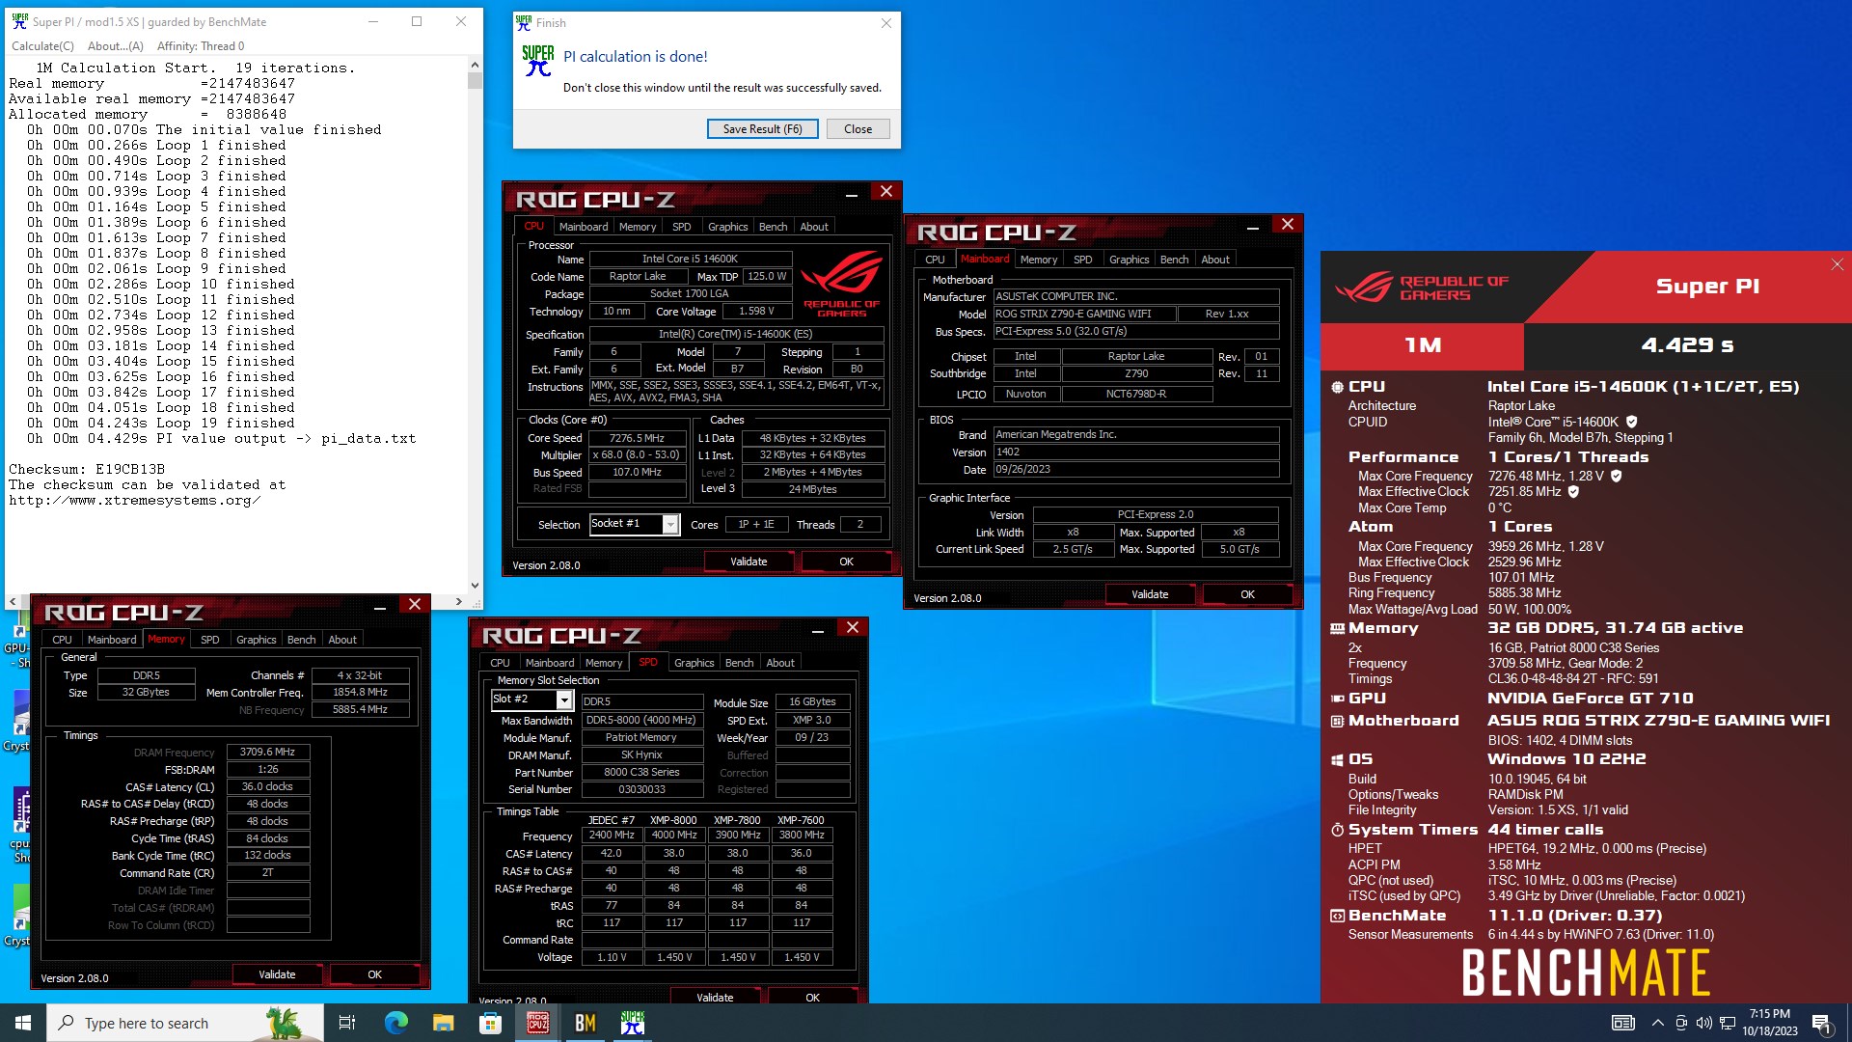Image resolution: width=1852 pixels, height=1042 pixels.
Task: Click the DRAM Frequency 3709.6 MHz value
Action: click(268, 752)
